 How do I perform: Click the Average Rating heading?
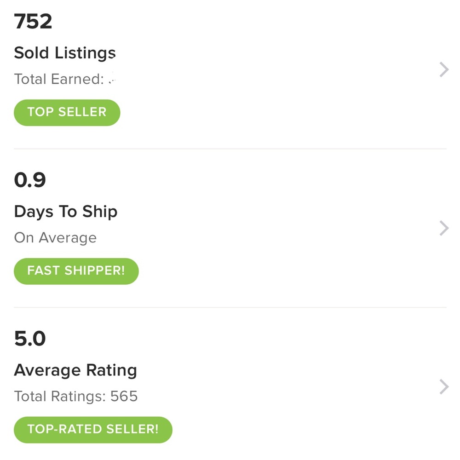(x=75, y=369)
